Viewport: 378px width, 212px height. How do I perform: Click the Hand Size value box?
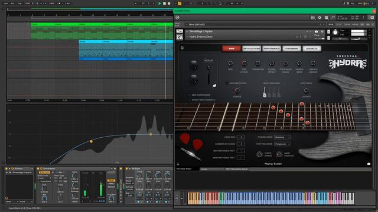click(240, 137)
